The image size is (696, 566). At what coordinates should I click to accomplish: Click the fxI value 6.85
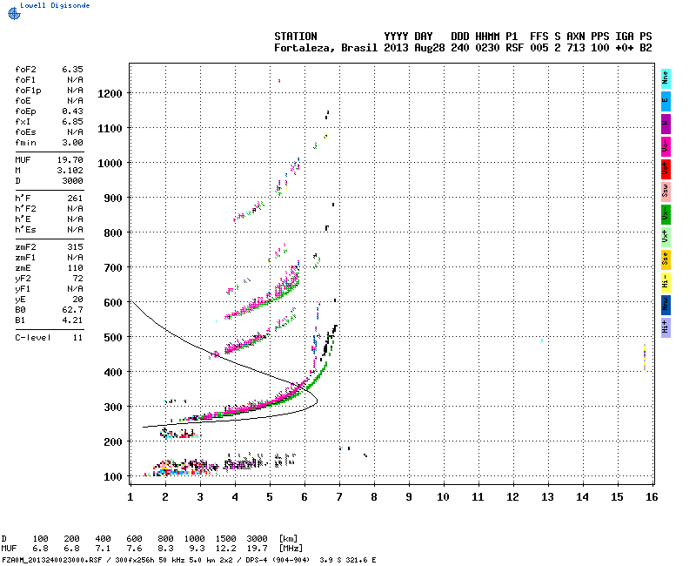tap(72, 122)
